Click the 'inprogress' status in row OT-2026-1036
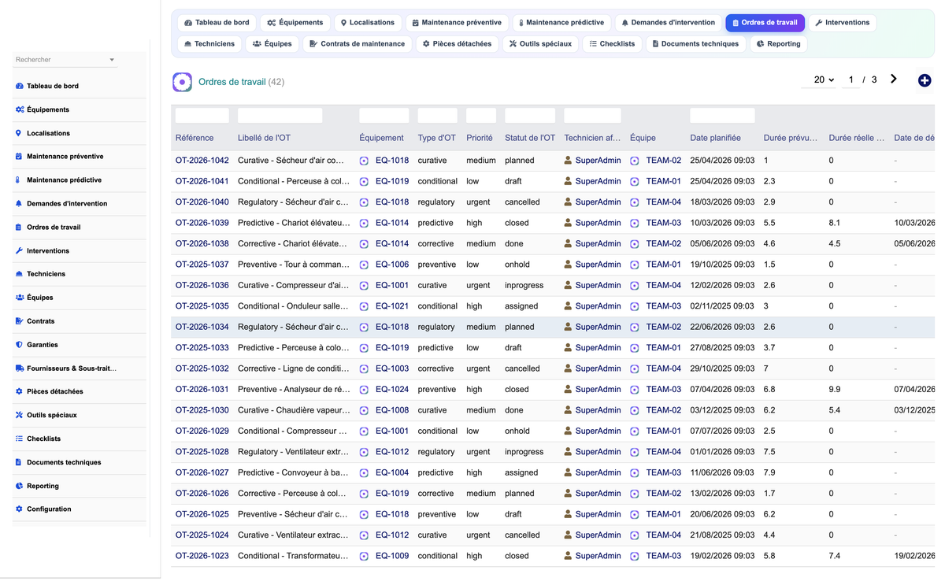The image size is (945, 585). click(524, 286)
